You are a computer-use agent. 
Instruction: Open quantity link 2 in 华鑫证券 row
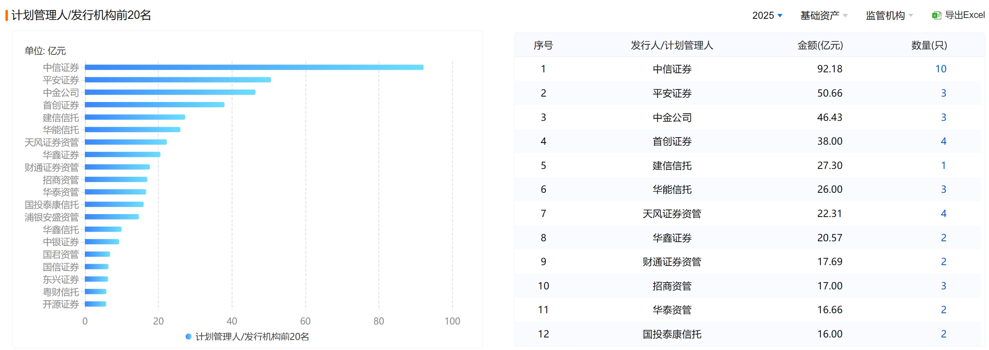(x=943, y=238)
